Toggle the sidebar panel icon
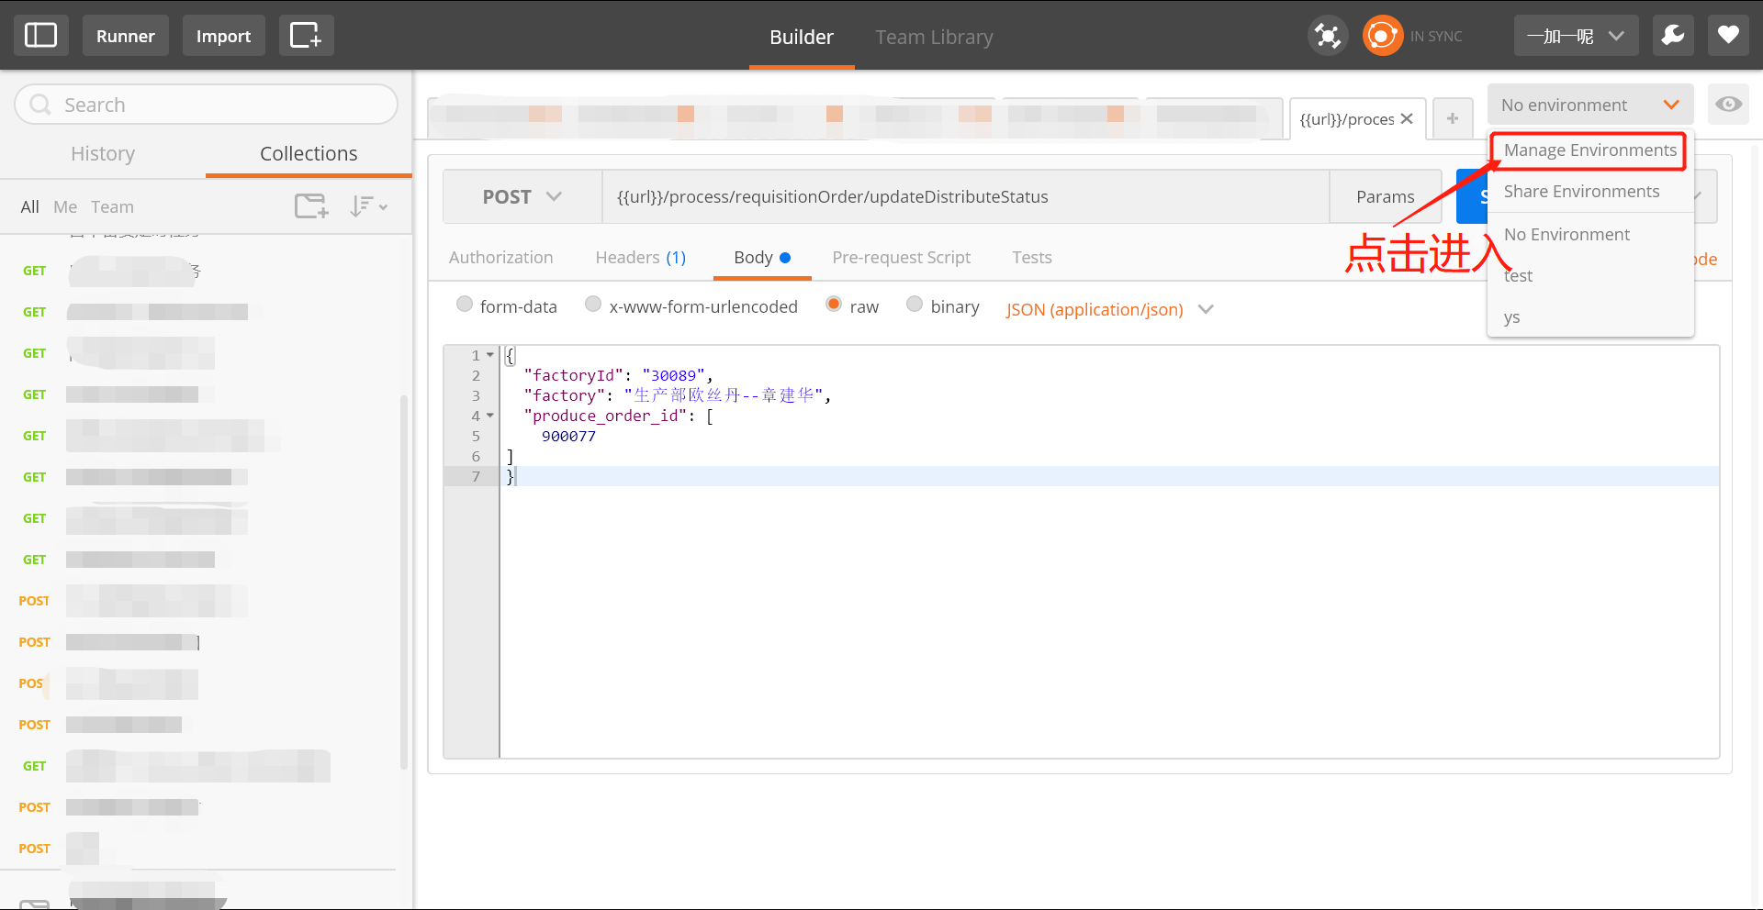 [x=40, y=36]
